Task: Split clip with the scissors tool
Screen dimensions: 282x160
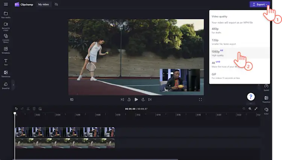Action: (28, 109)
